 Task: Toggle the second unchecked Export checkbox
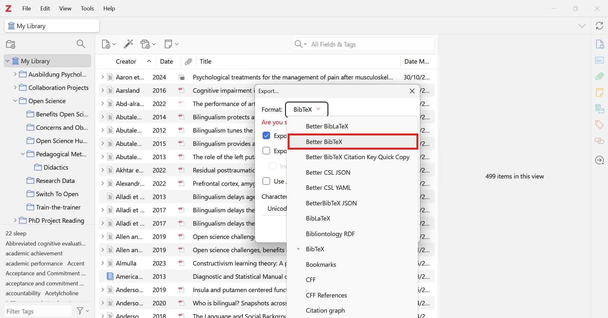coord(266,151)
